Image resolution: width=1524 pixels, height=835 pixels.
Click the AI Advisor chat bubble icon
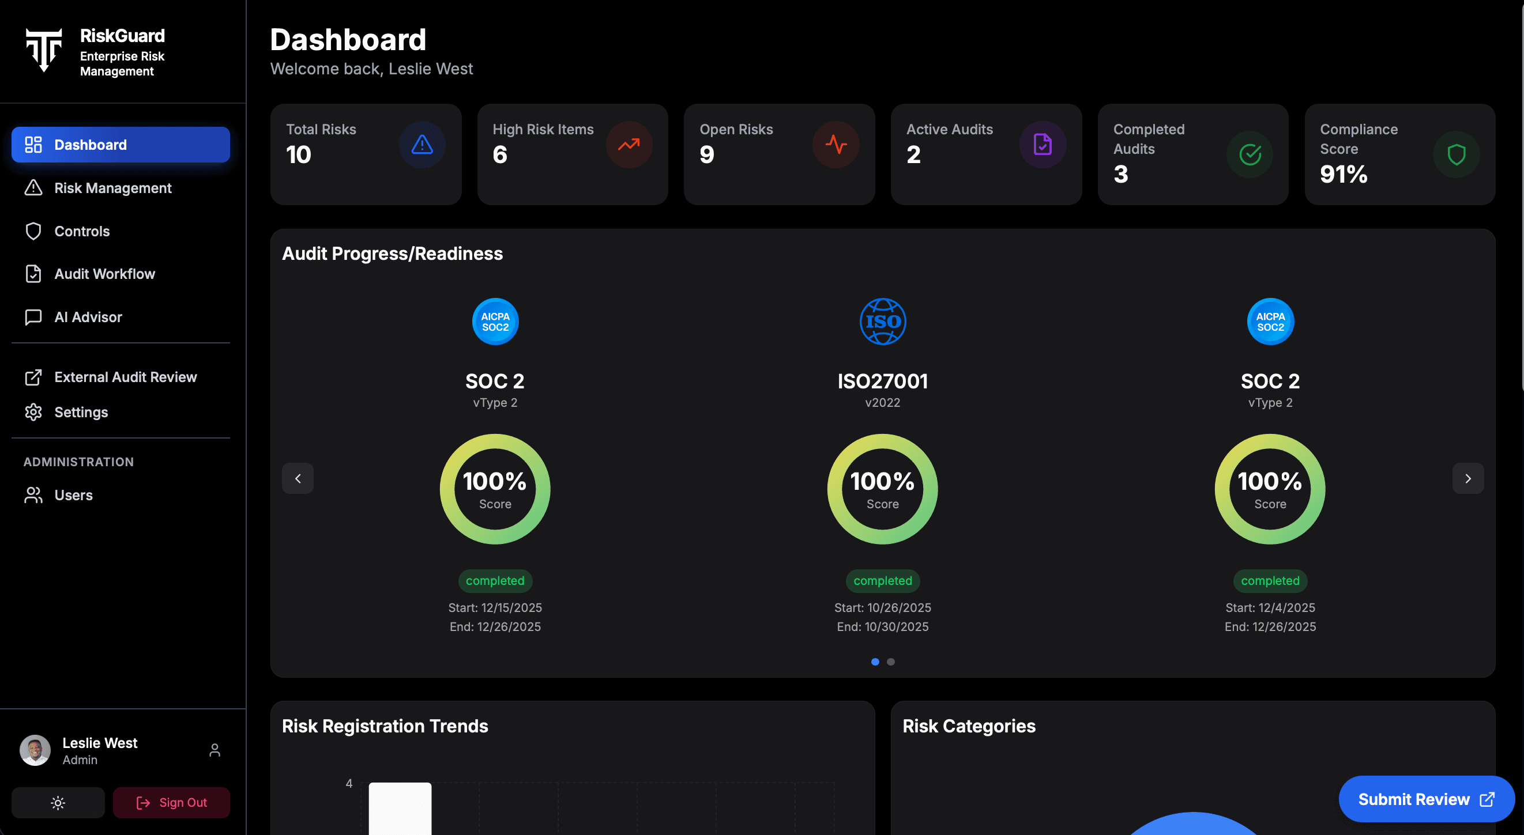coord(33,317)
